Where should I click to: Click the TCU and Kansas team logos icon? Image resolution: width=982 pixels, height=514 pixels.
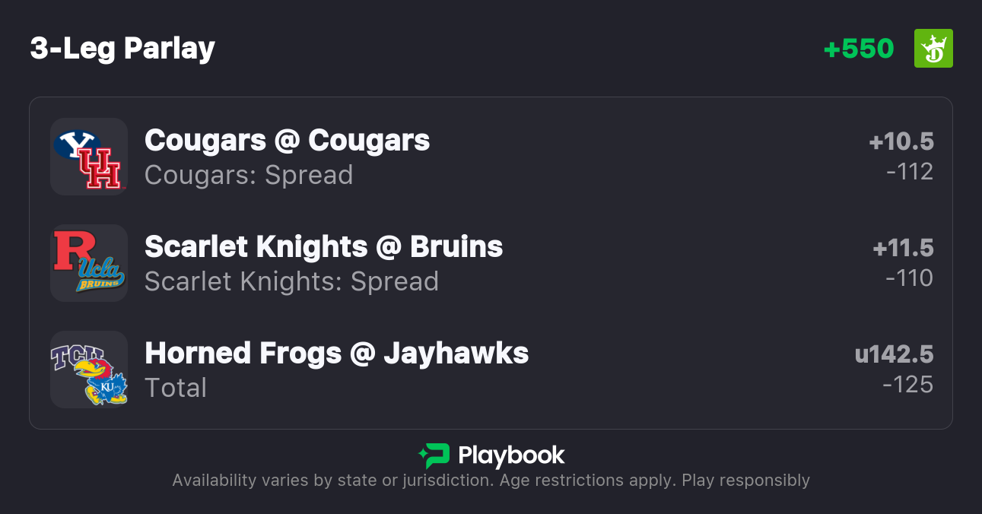click(88, 370)
